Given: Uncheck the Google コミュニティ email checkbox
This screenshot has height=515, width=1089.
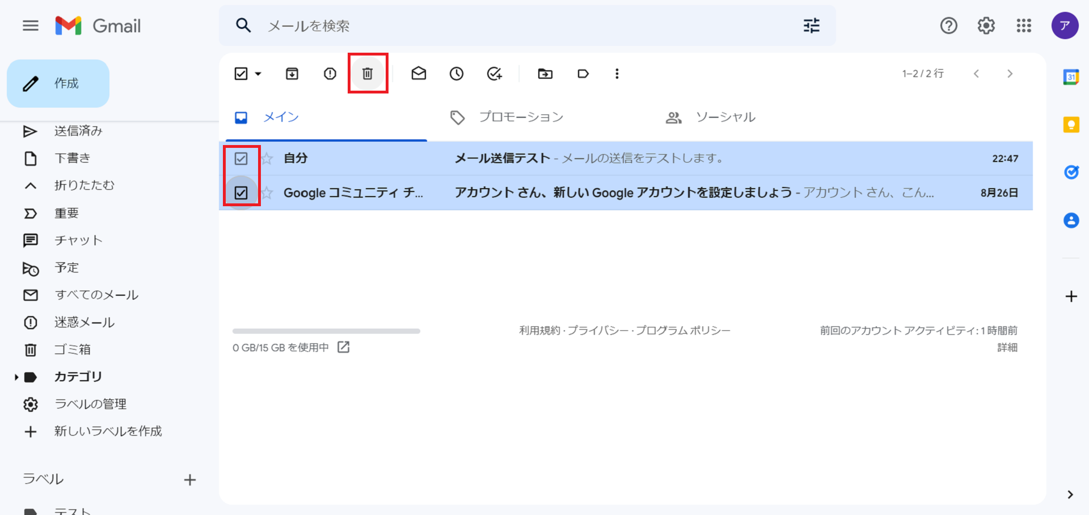Looking at the screenshot, I should [x=241, y=193].
